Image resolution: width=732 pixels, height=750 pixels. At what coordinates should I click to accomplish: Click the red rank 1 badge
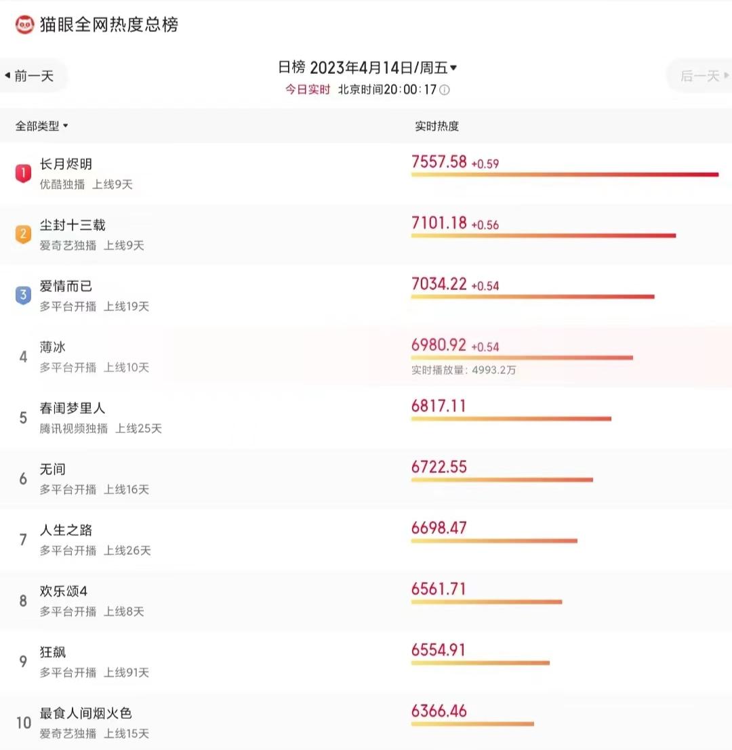coord(23,173)
